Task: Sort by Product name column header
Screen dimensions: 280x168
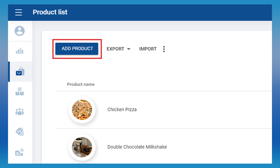Action: coord(81,84)
